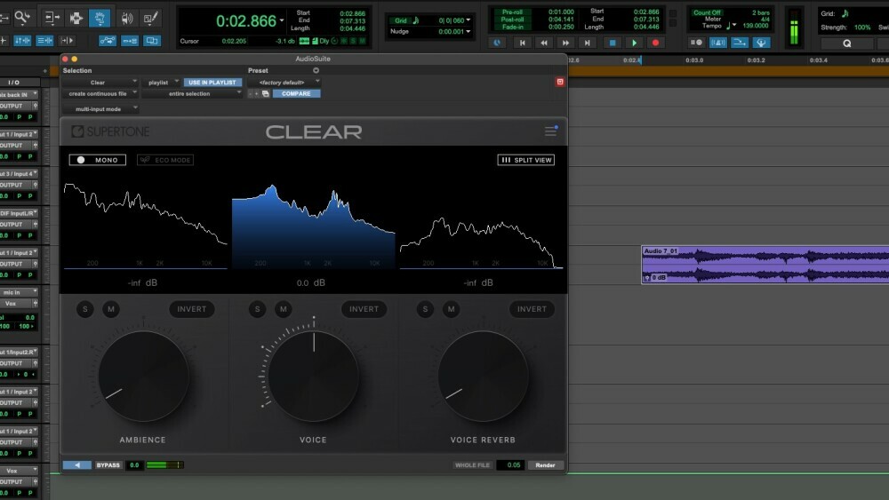Image resolution: width=889 pixels, height=500 pixels.
Task: Click the Rewind transport button
Action: [544, 43]
